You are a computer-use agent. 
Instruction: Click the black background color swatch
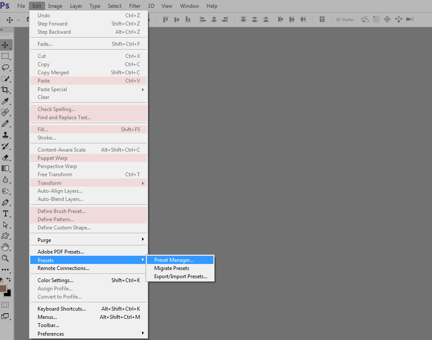[x=9, y=294]
